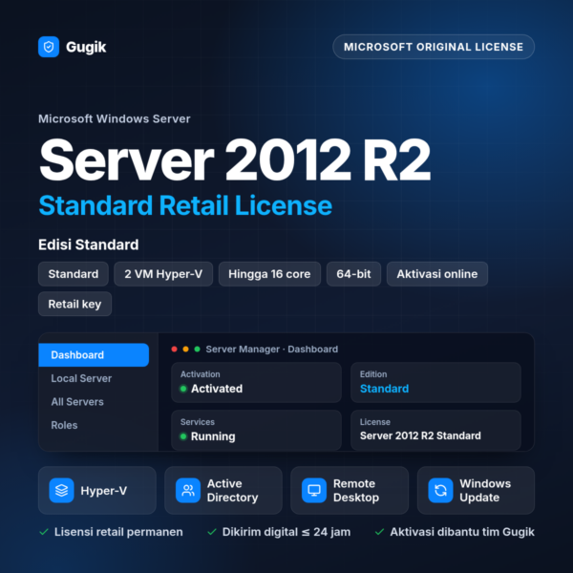This screenshot has height=573, width=573.
Task: Click the Hyper-V layers icon
Action: tap(61, 491)
